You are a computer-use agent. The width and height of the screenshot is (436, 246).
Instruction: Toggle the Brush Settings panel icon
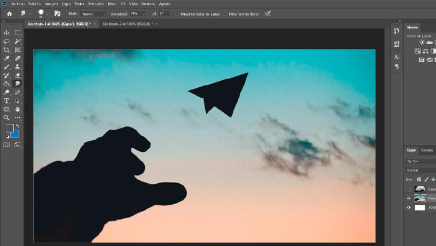[58, 13]
